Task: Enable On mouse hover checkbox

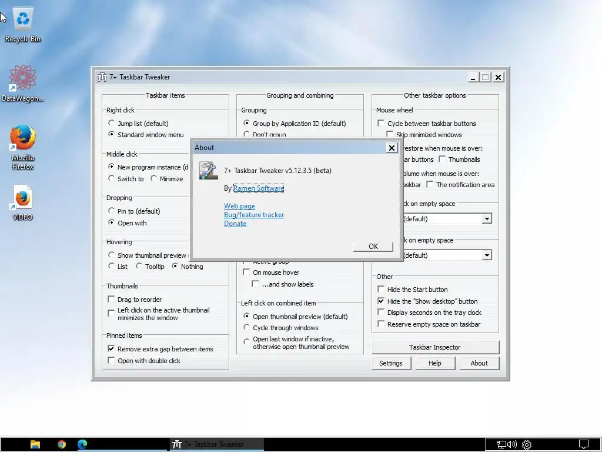Action: (246, 272)
